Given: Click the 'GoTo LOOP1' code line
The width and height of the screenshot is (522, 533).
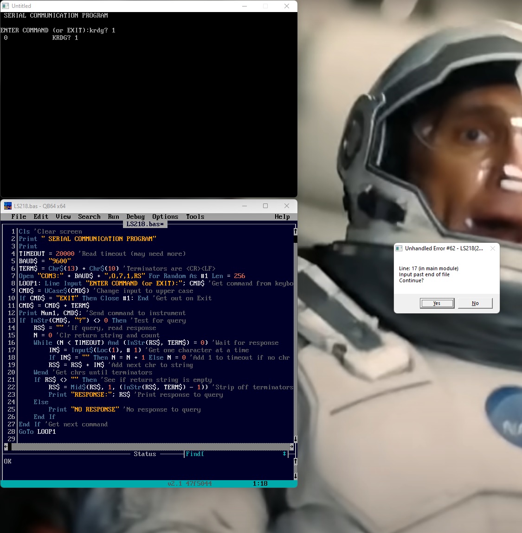Looking at the screenshot, I should (37, 431).
